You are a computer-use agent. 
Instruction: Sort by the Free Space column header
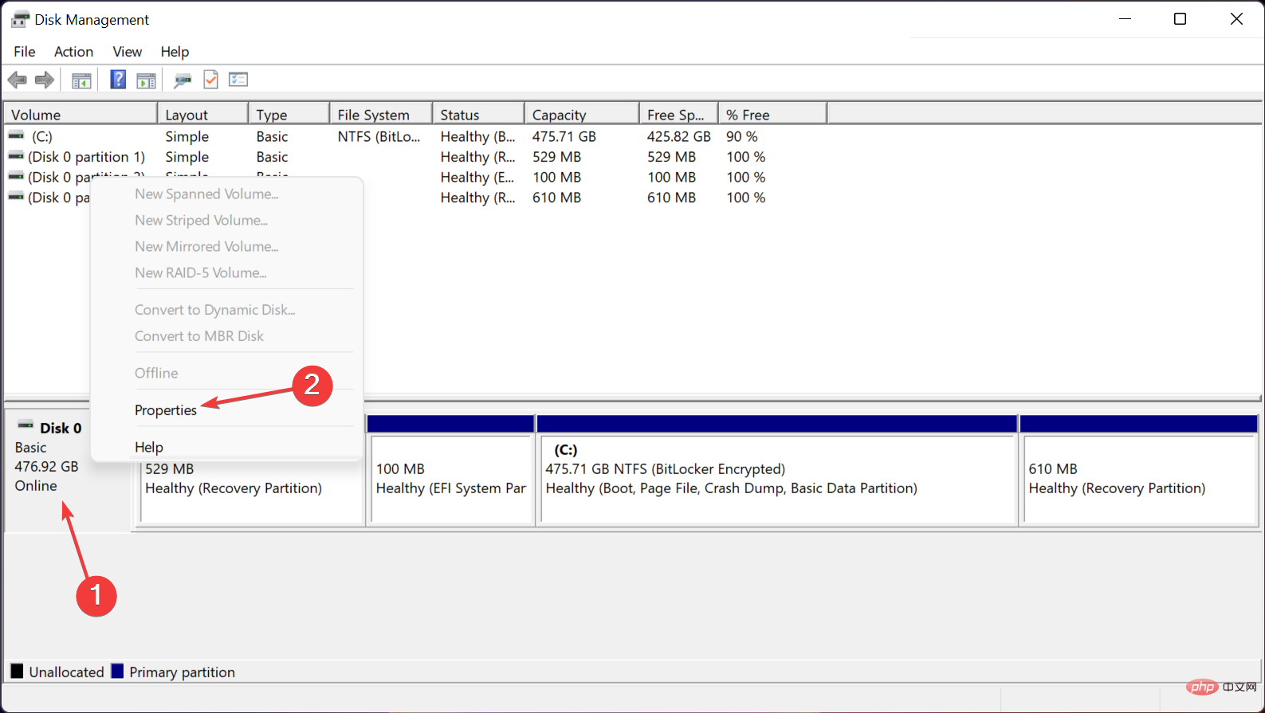(x=678, y=115)
